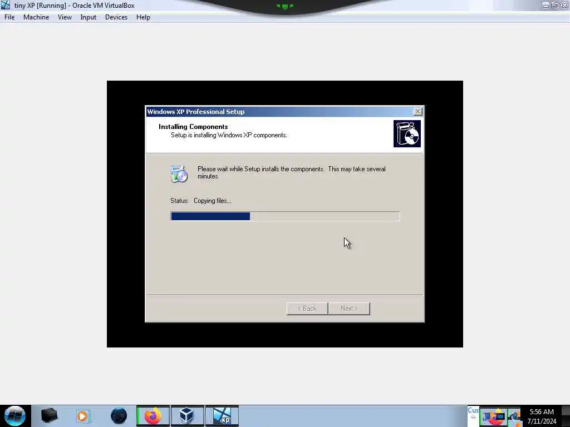Click the file copy progress bar
Image resolution: width=570 pixels, height=427 pixels.
(285, 216)
